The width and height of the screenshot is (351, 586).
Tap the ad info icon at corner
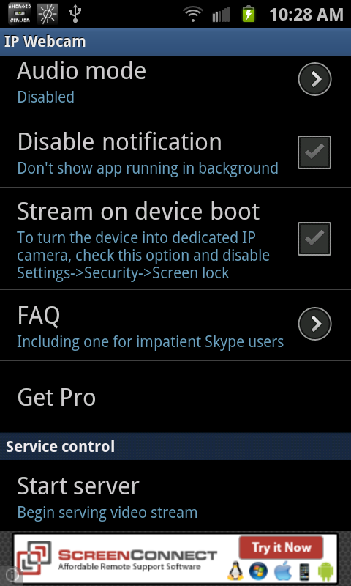pos(11,576)
